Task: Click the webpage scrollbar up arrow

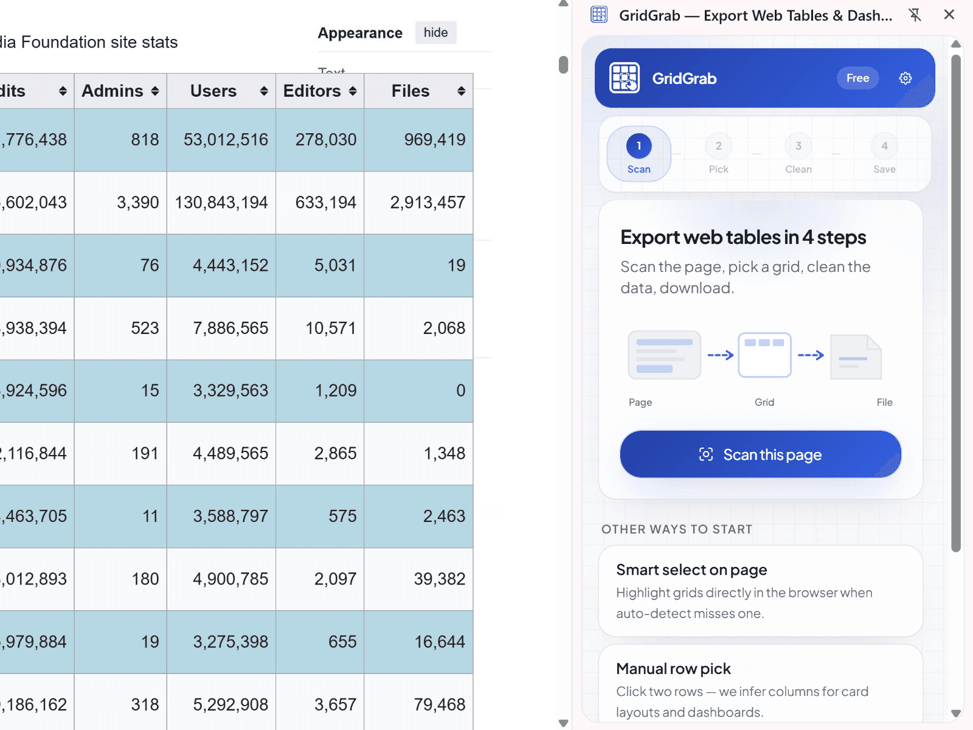Action: [x=564, y=4]
